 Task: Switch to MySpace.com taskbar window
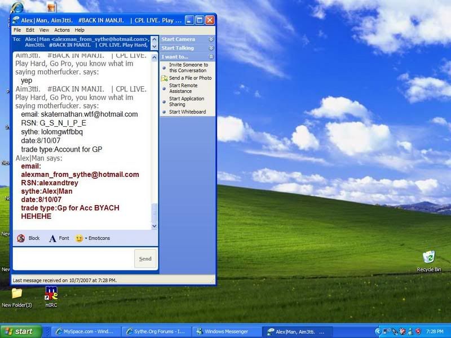tap(85, 331)
